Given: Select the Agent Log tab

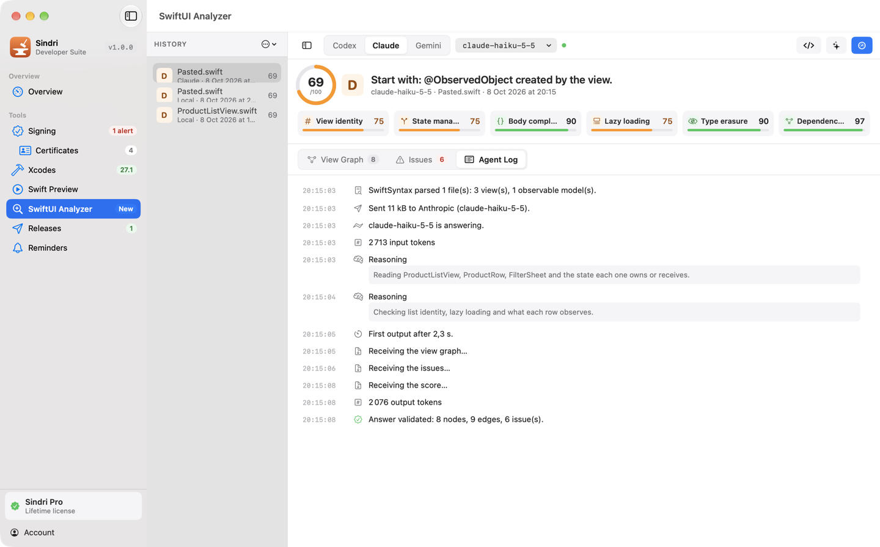Looking at the screenshot, I should [x=491, y=159].
